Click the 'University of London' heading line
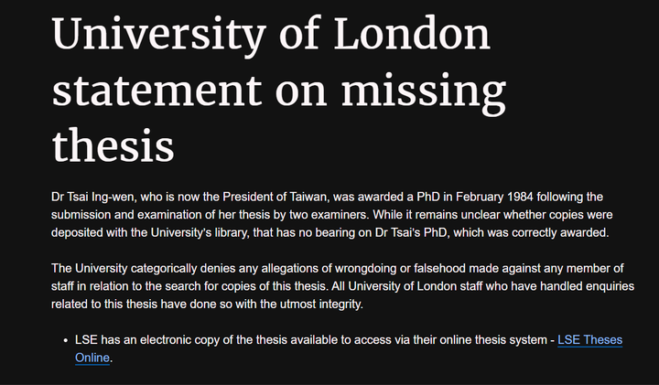The height and width of the screenshot is (385, 659). point(271,35)
